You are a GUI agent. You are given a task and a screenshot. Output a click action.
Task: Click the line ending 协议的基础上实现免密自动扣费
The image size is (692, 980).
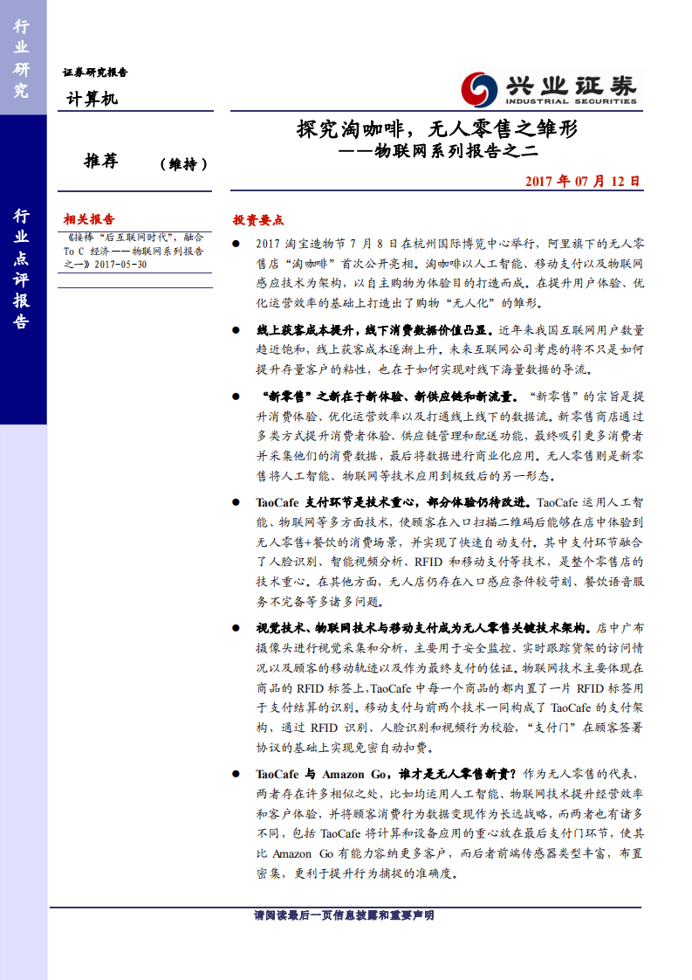point(346,748)
